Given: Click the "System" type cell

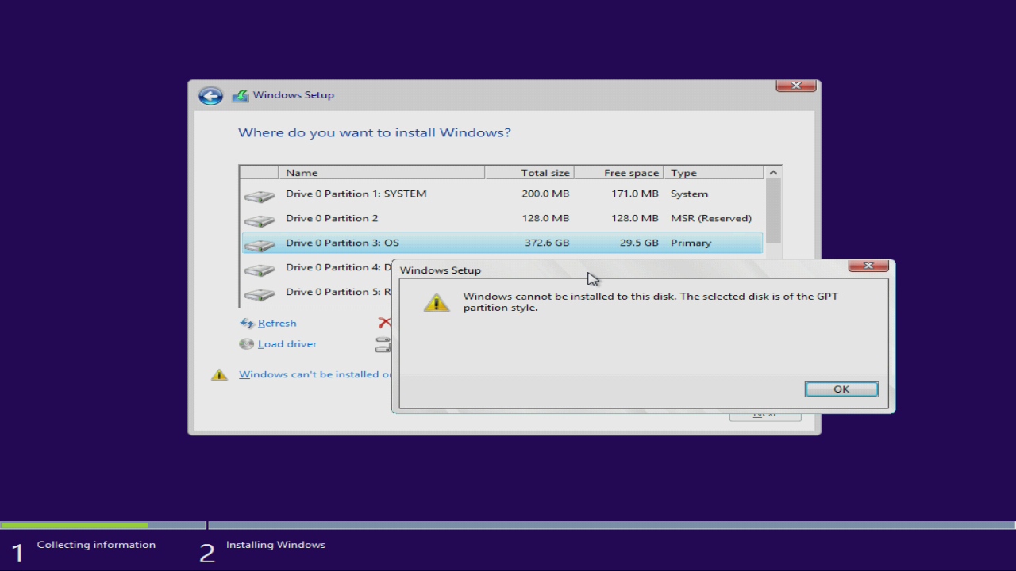Looking at the screenshot, I should click(689, 194).
